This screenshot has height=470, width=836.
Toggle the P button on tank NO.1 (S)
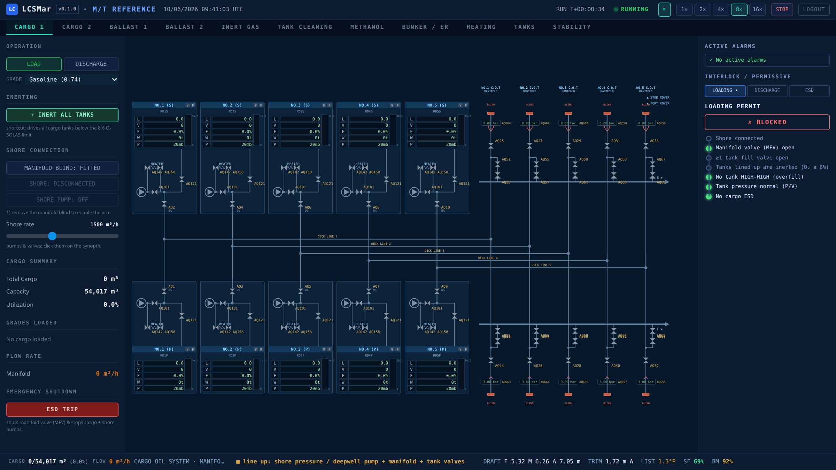pyautogui.click(x=193, y=105)
